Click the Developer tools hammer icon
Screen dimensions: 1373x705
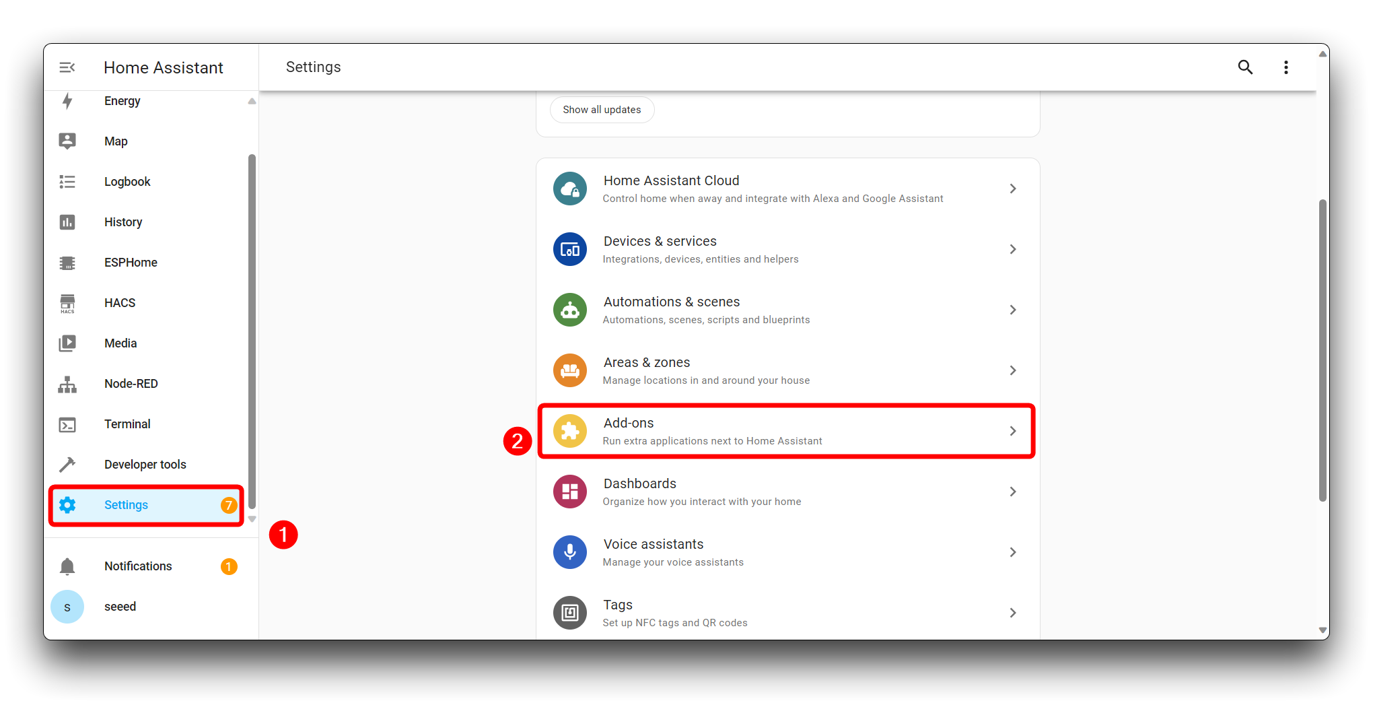point(67,465)
